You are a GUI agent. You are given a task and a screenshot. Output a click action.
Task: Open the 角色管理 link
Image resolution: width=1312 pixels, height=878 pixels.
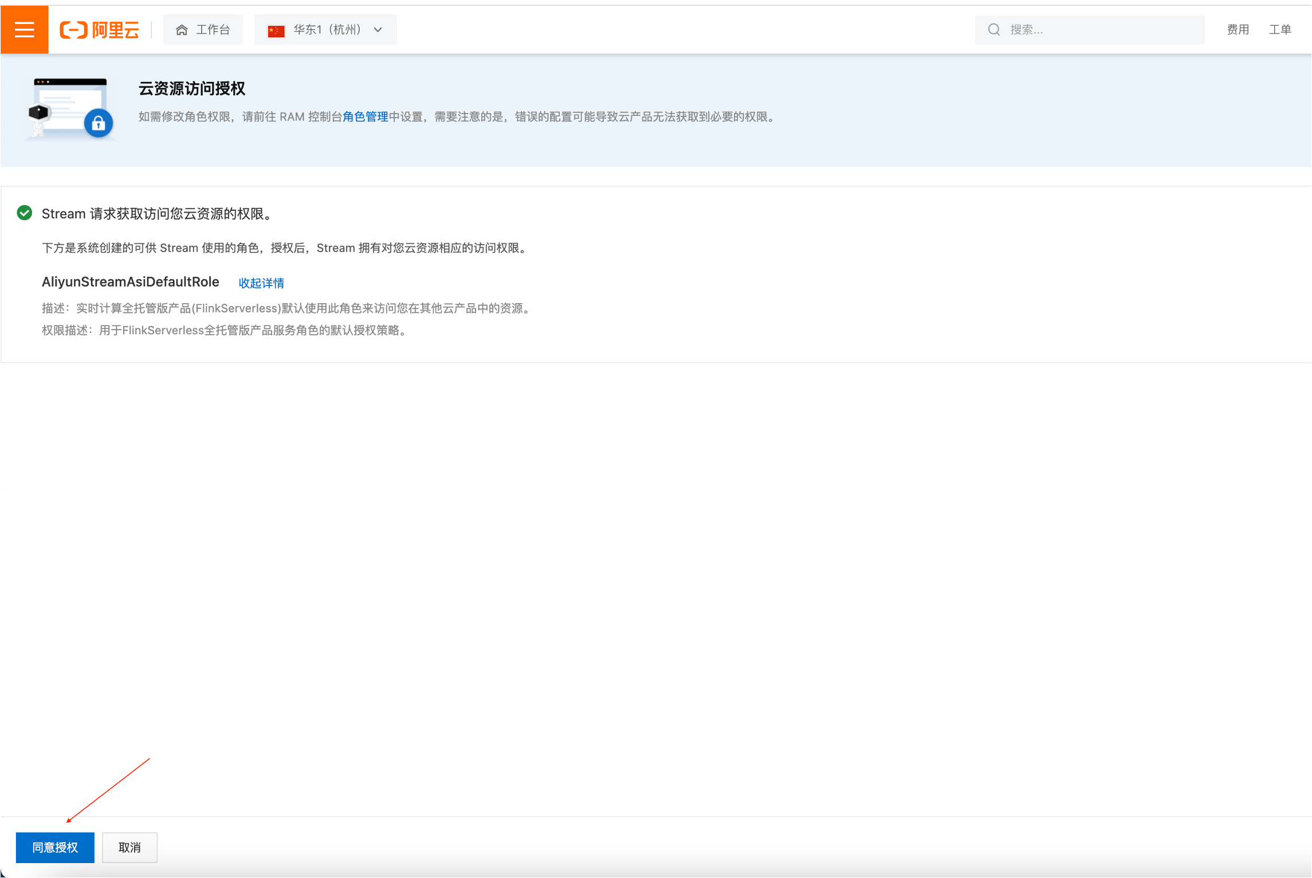(x=365, y=117)
